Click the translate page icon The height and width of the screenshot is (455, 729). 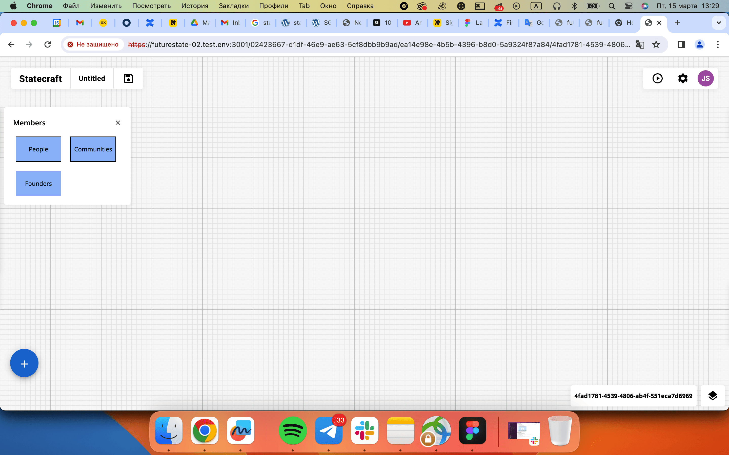tap(640, 44)
